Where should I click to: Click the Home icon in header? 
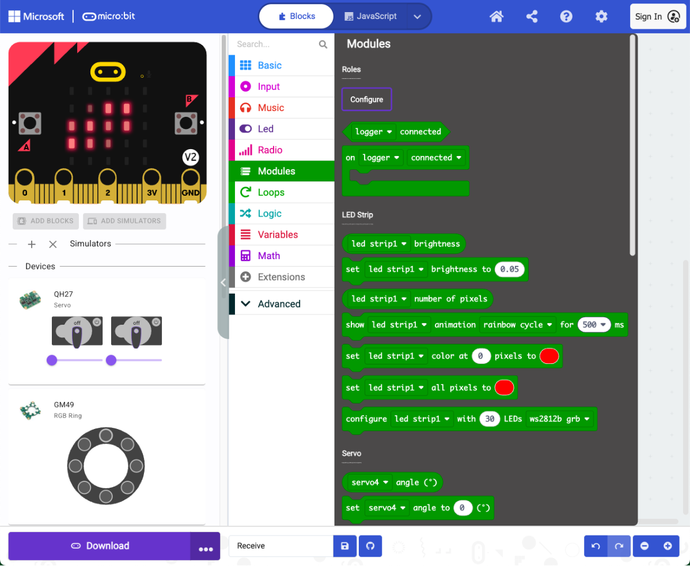[x=496, y=17]
